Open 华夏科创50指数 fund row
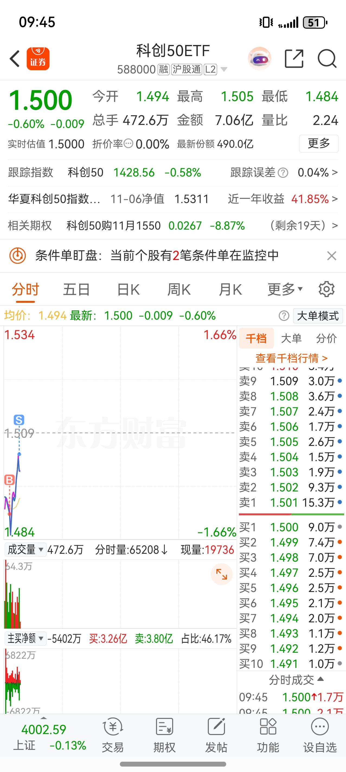 173,199
